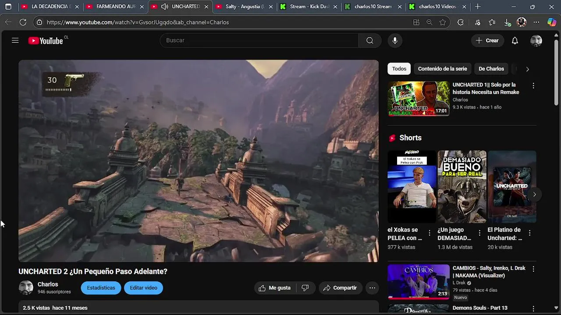Viewport: 561px width, 315px height.
Task: Show next Shorts with the arrow
Action: coord(534,195)
